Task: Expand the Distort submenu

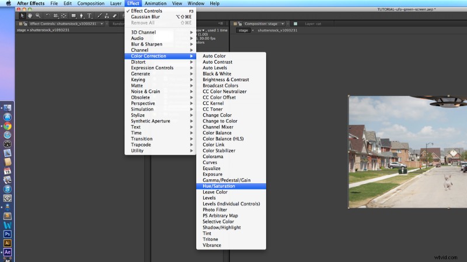Action: pyautogui.click(x=160, y=62)
